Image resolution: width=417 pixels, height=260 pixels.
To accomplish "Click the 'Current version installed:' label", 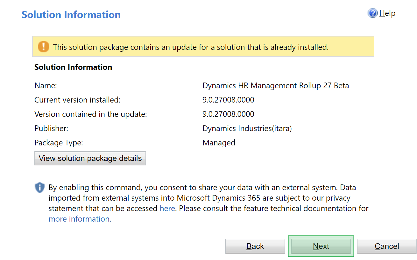I will tap(77, 100).
